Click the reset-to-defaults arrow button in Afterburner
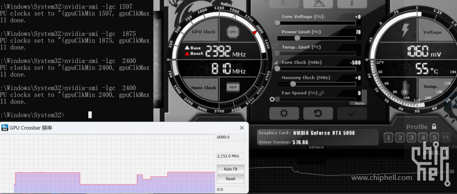The image size is (457, 194). 318,113
